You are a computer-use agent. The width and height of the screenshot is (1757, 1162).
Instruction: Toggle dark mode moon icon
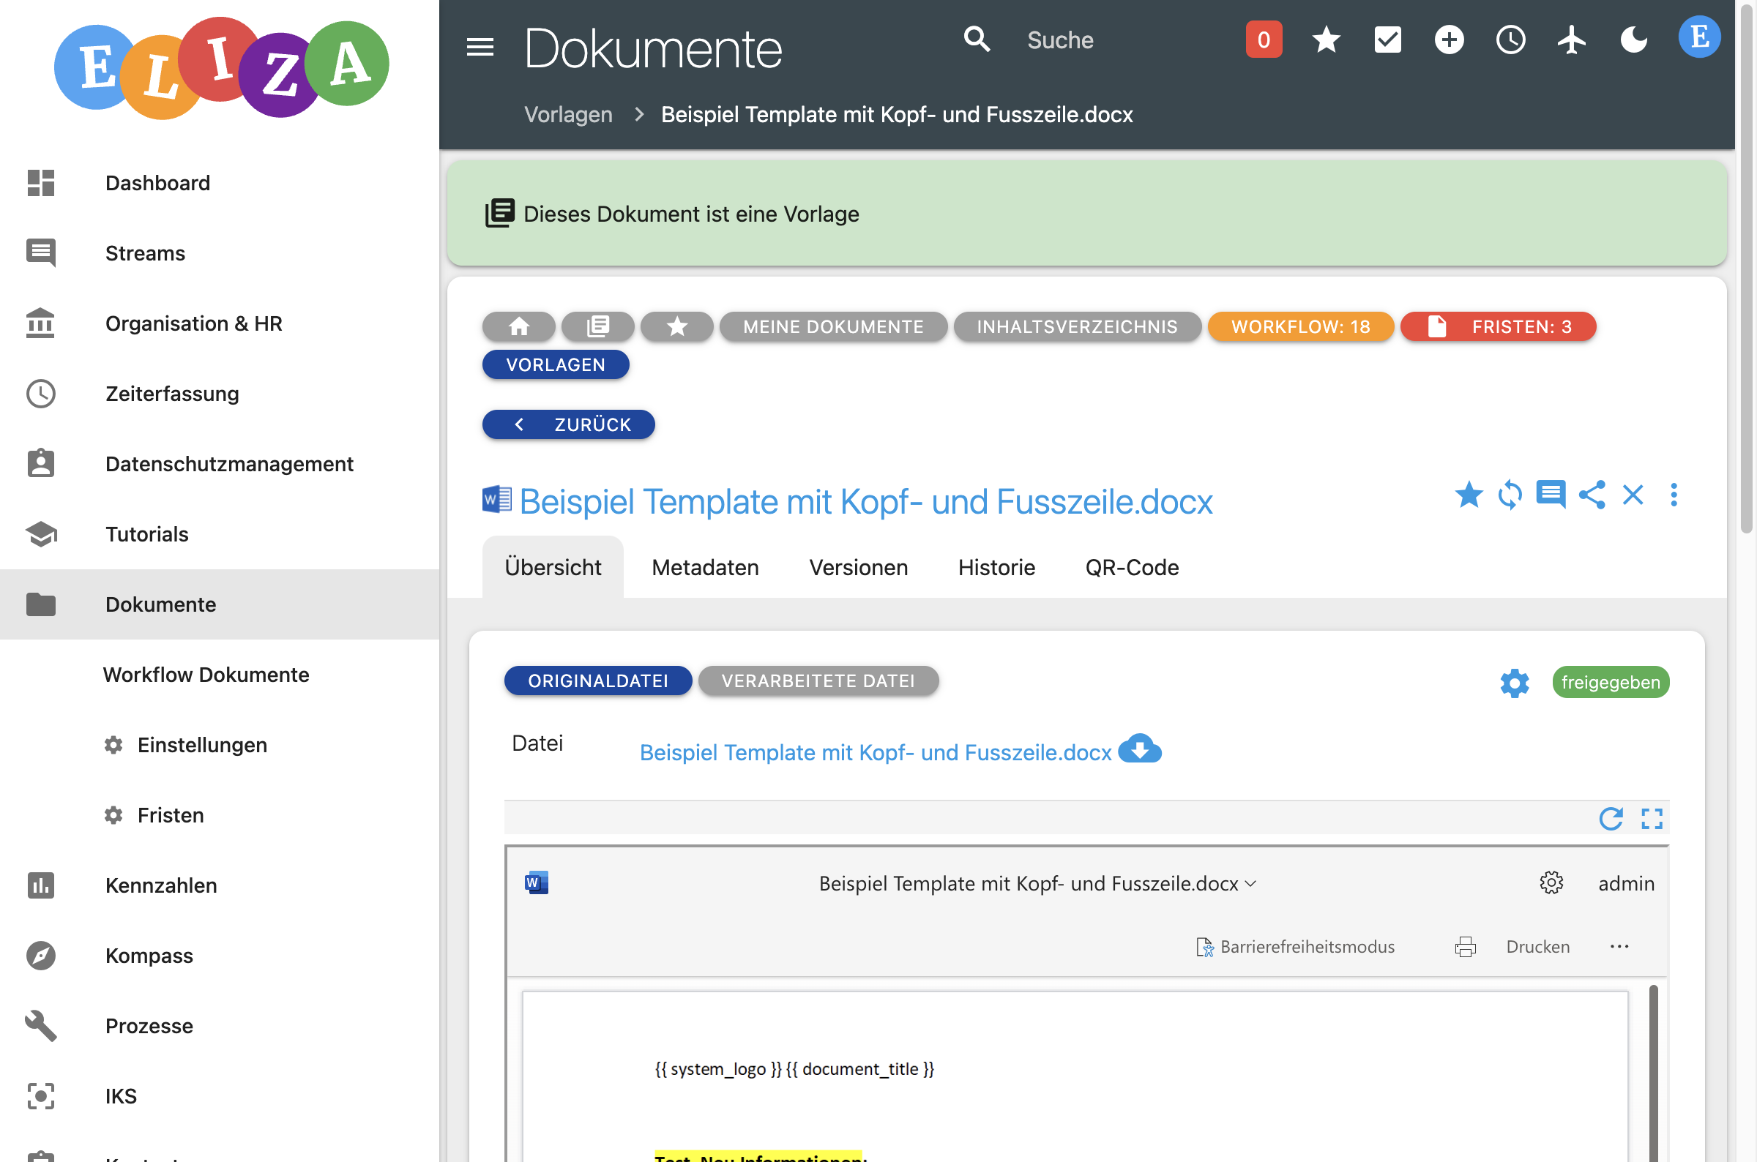1633,40
